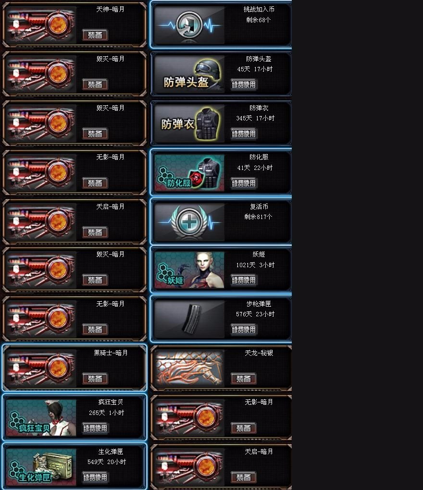
Task: Click the 挑战加入币 doorway icon
Action: (x=189, y=25)
